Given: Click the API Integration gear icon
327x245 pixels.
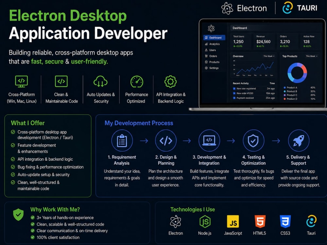Looking at the screenshot, I should [170, 81].
